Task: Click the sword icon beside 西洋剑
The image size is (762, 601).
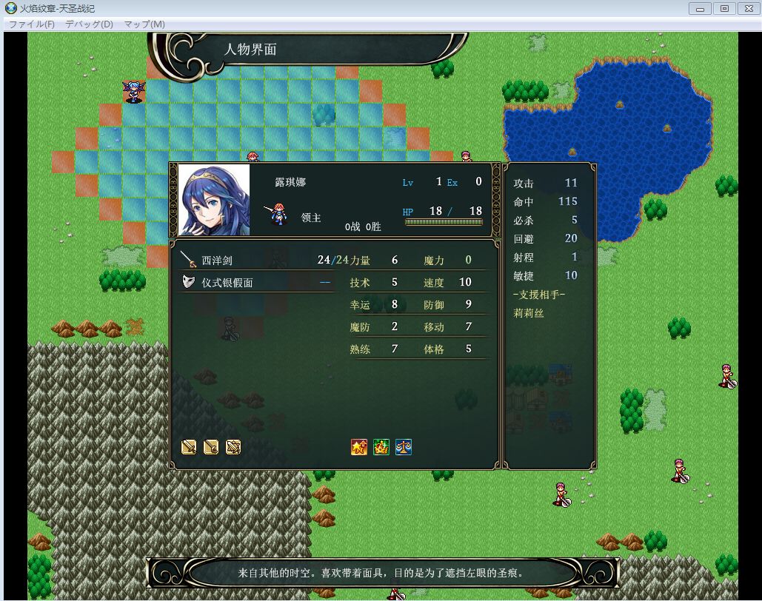Action: coord(188,260)
